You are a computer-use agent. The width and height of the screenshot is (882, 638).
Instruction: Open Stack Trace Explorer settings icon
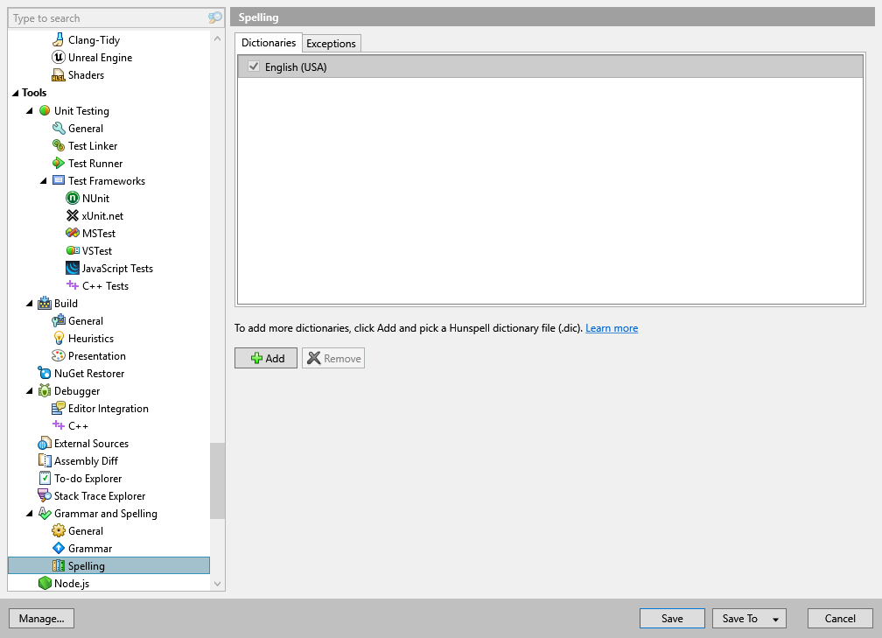pyautogui.click(x=43, y=495)
